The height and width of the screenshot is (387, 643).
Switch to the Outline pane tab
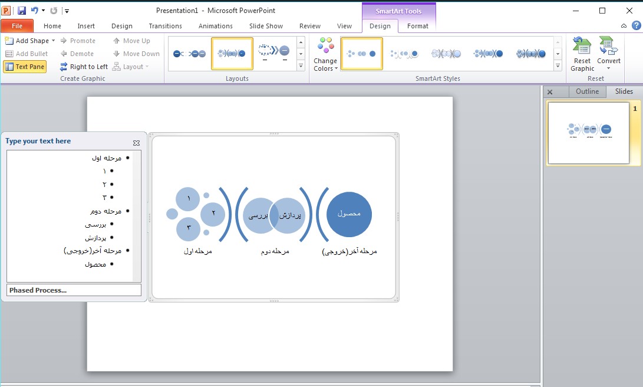pyautogui.click(x=587, y=91)
